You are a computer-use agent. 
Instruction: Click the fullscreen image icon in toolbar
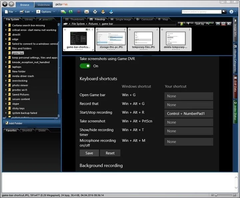click(x=87, y=12)
